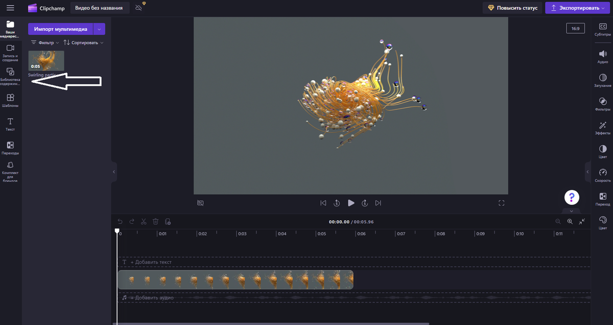The height and width of the screenshot is (325, 613).
Task: Toggle the preview fullscreen mode
Action: click(501, 203)
